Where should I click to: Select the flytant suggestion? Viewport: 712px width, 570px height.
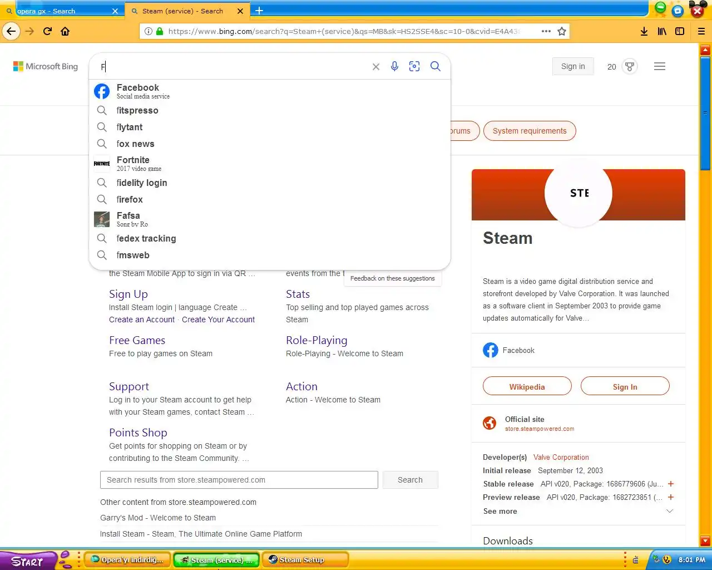270,127
